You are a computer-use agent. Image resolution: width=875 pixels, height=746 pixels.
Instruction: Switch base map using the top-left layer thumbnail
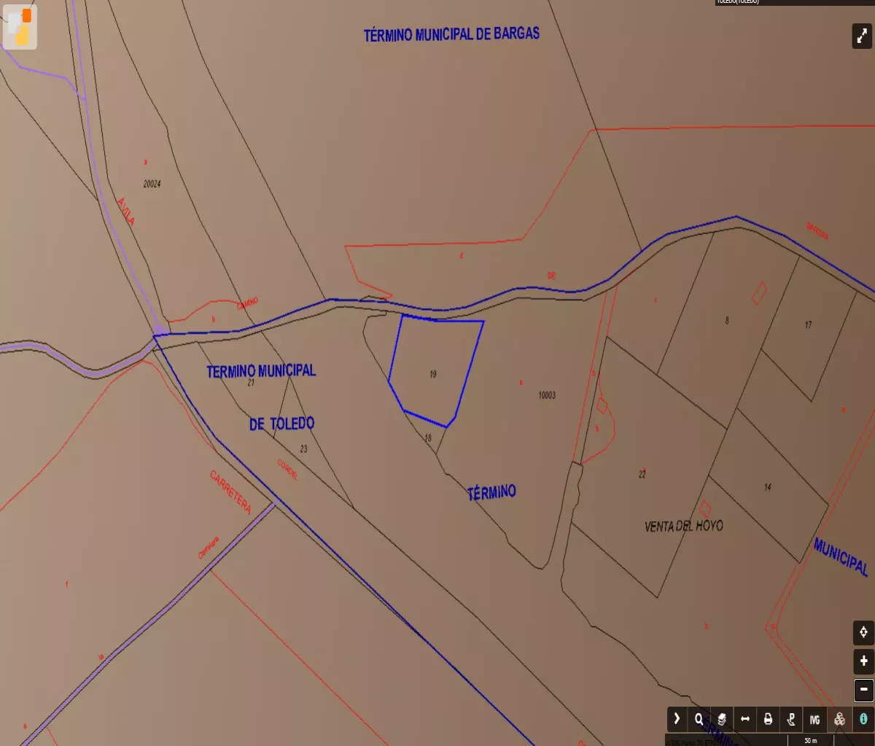click(20, 28)
